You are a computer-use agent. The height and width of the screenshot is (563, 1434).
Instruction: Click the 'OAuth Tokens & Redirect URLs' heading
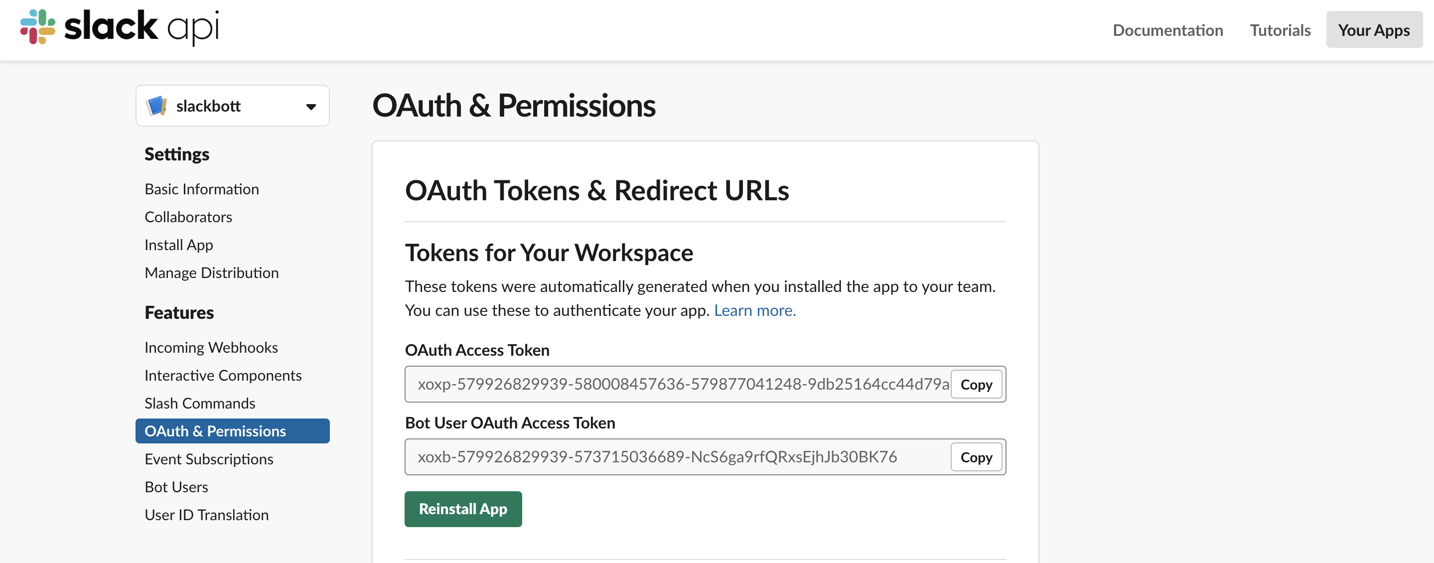(x=597, y=190)
